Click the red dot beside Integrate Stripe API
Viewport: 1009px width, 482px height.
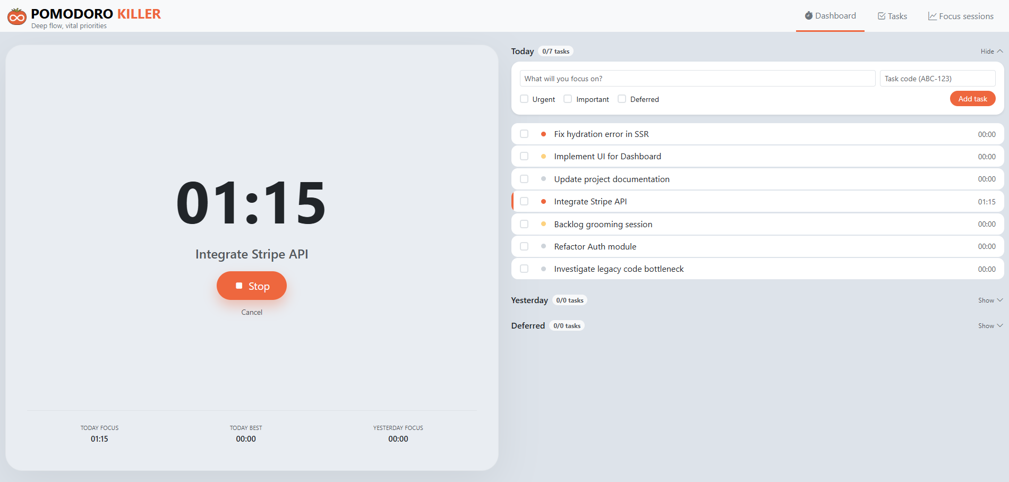(x=543, y=202)
